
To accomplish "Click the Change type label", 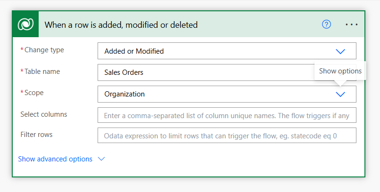I will [44, 50].
